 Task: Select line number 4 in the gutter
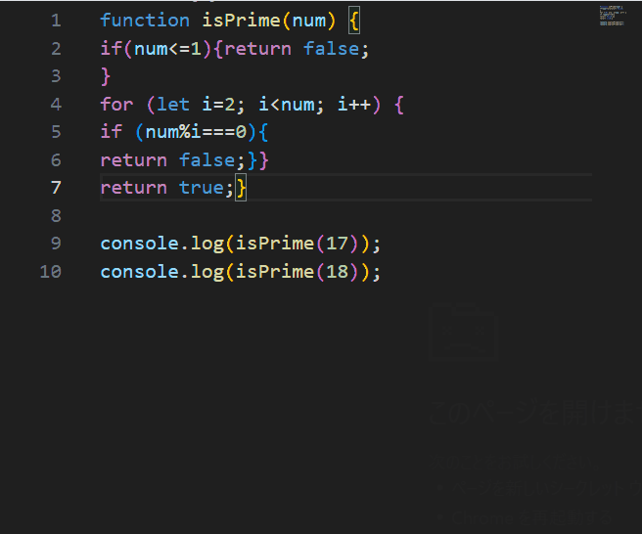click(x=55, y=104)
